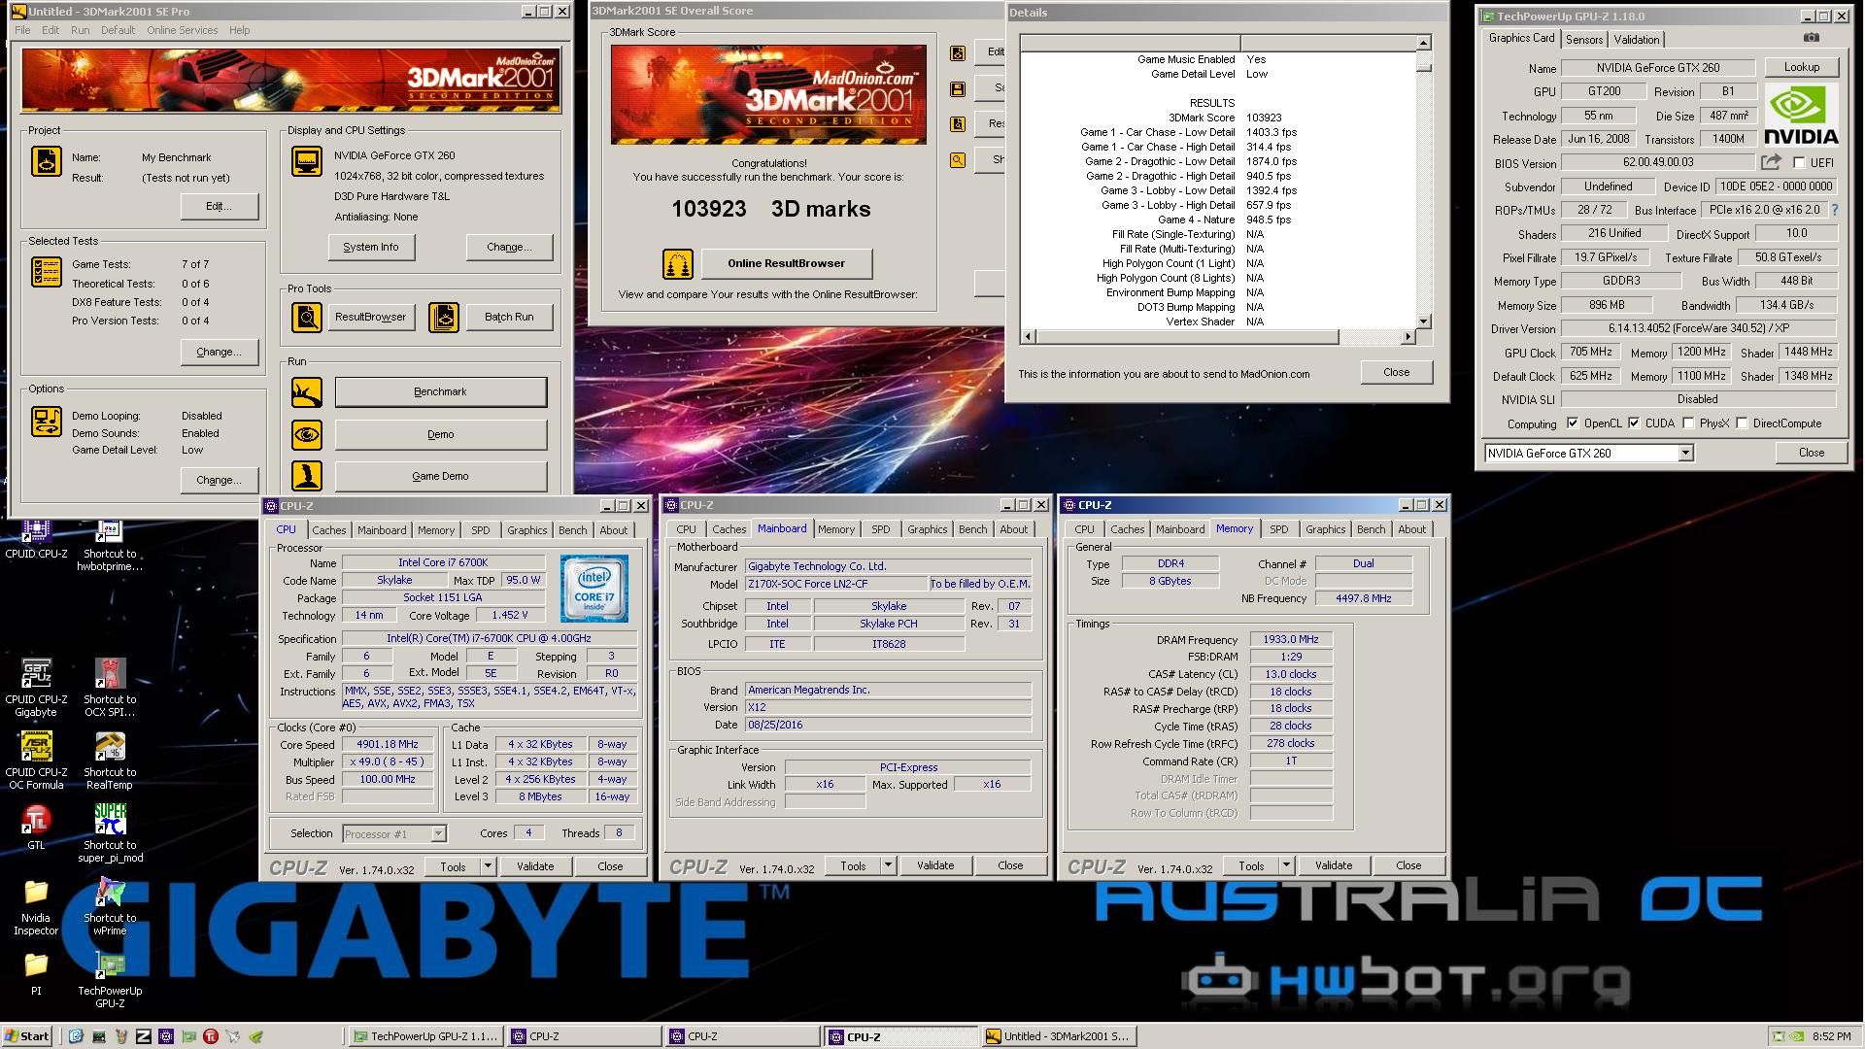Click the Game Demo joystick icon
This screenshot has height=1049, width=1865.
point(307,476)
